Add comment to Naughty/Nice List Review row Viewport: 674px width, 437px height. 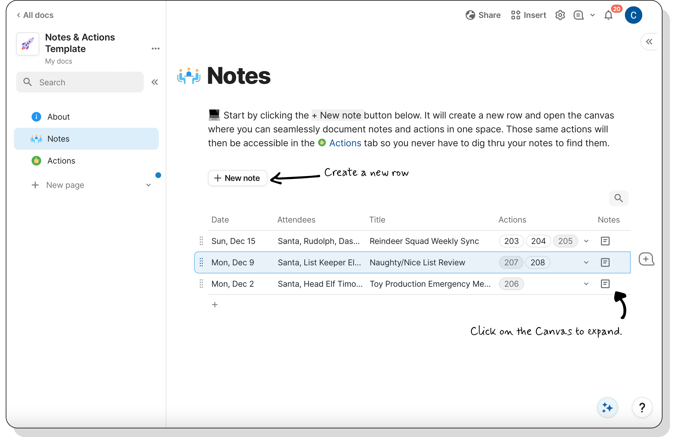646,259
